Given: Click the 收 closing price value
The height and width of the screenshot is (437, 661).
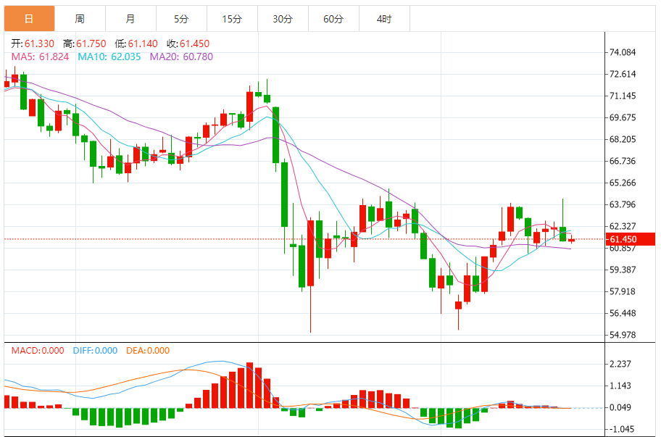Looking at the screenshot, I should coord(194,43).
